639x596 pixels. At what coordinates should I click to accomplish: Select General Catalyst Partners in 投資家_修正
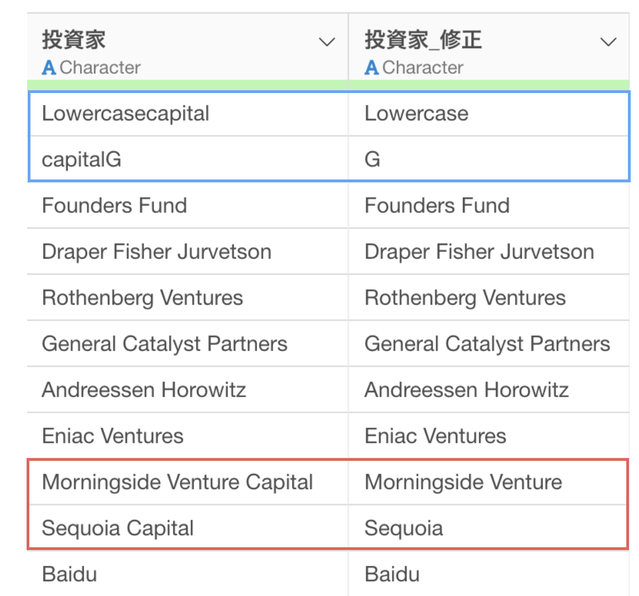[489, 343]
